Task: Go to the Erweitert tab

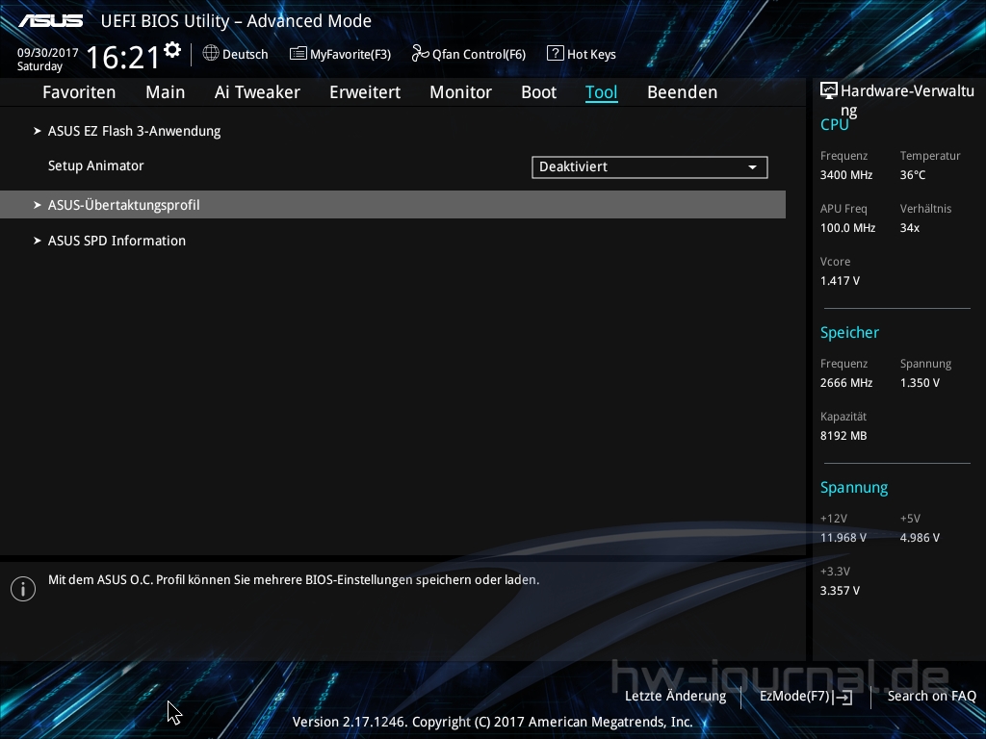Action: pyautogui.click(x=365, y=92)
